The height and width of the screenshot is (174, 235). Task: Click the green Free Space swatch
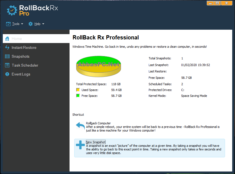(x=78, y=95)
